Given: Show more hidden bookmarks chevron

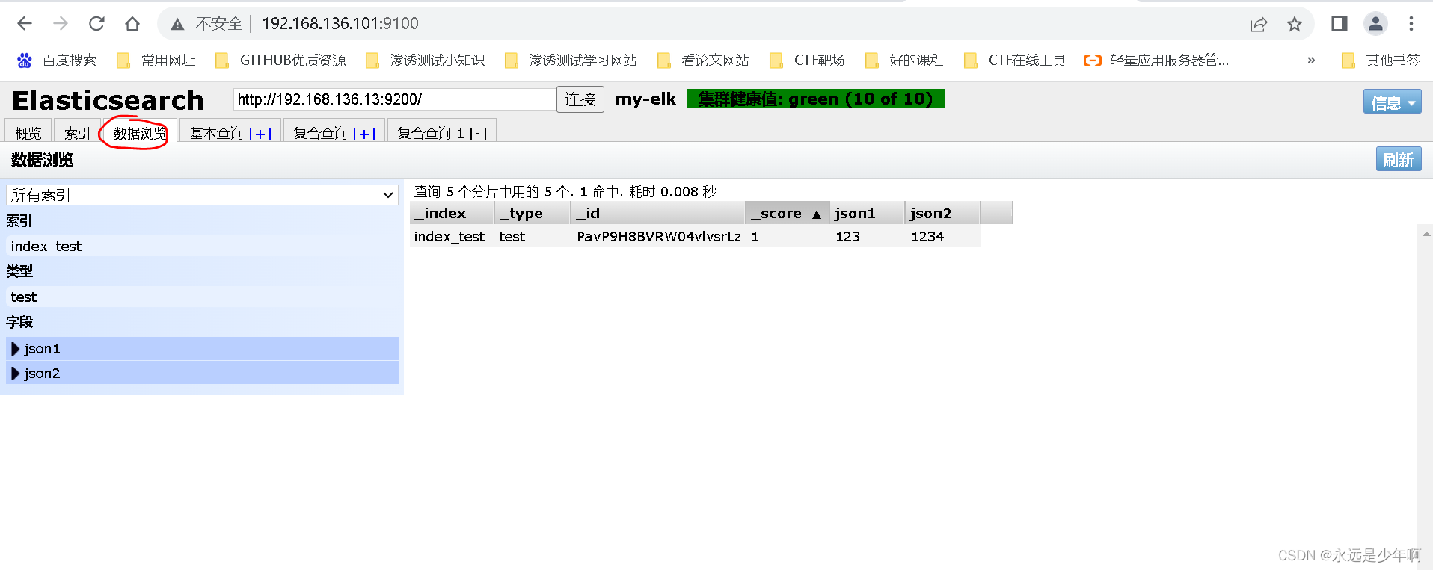Looking at the screenshot, I should pos(1311,61).
